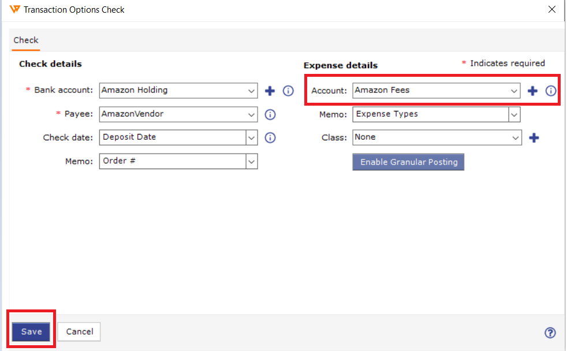Click Enable Granular Posting button
567x351 pixels.
coord(408,162)
